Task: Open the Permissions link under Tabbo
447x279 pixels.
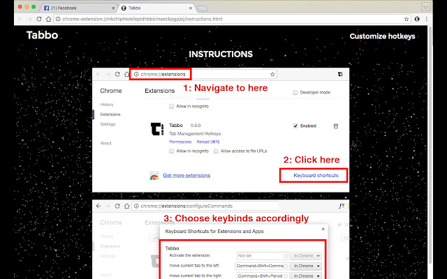Action: (x=180, y=142)
